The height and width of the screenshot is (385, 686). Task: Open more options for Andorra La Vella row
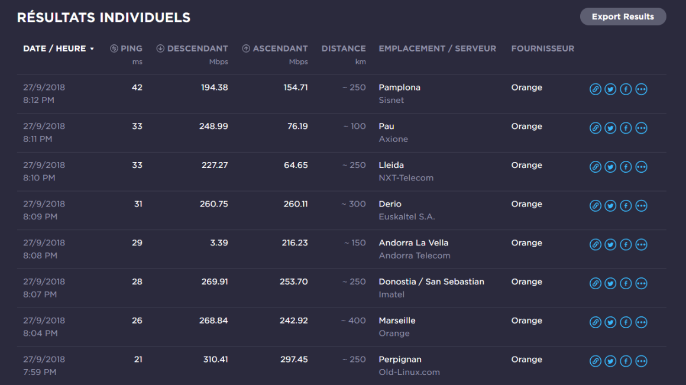click(641, 245)
